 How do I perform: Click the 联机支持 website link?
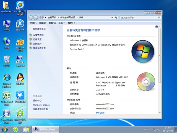[x=100, y=113]
